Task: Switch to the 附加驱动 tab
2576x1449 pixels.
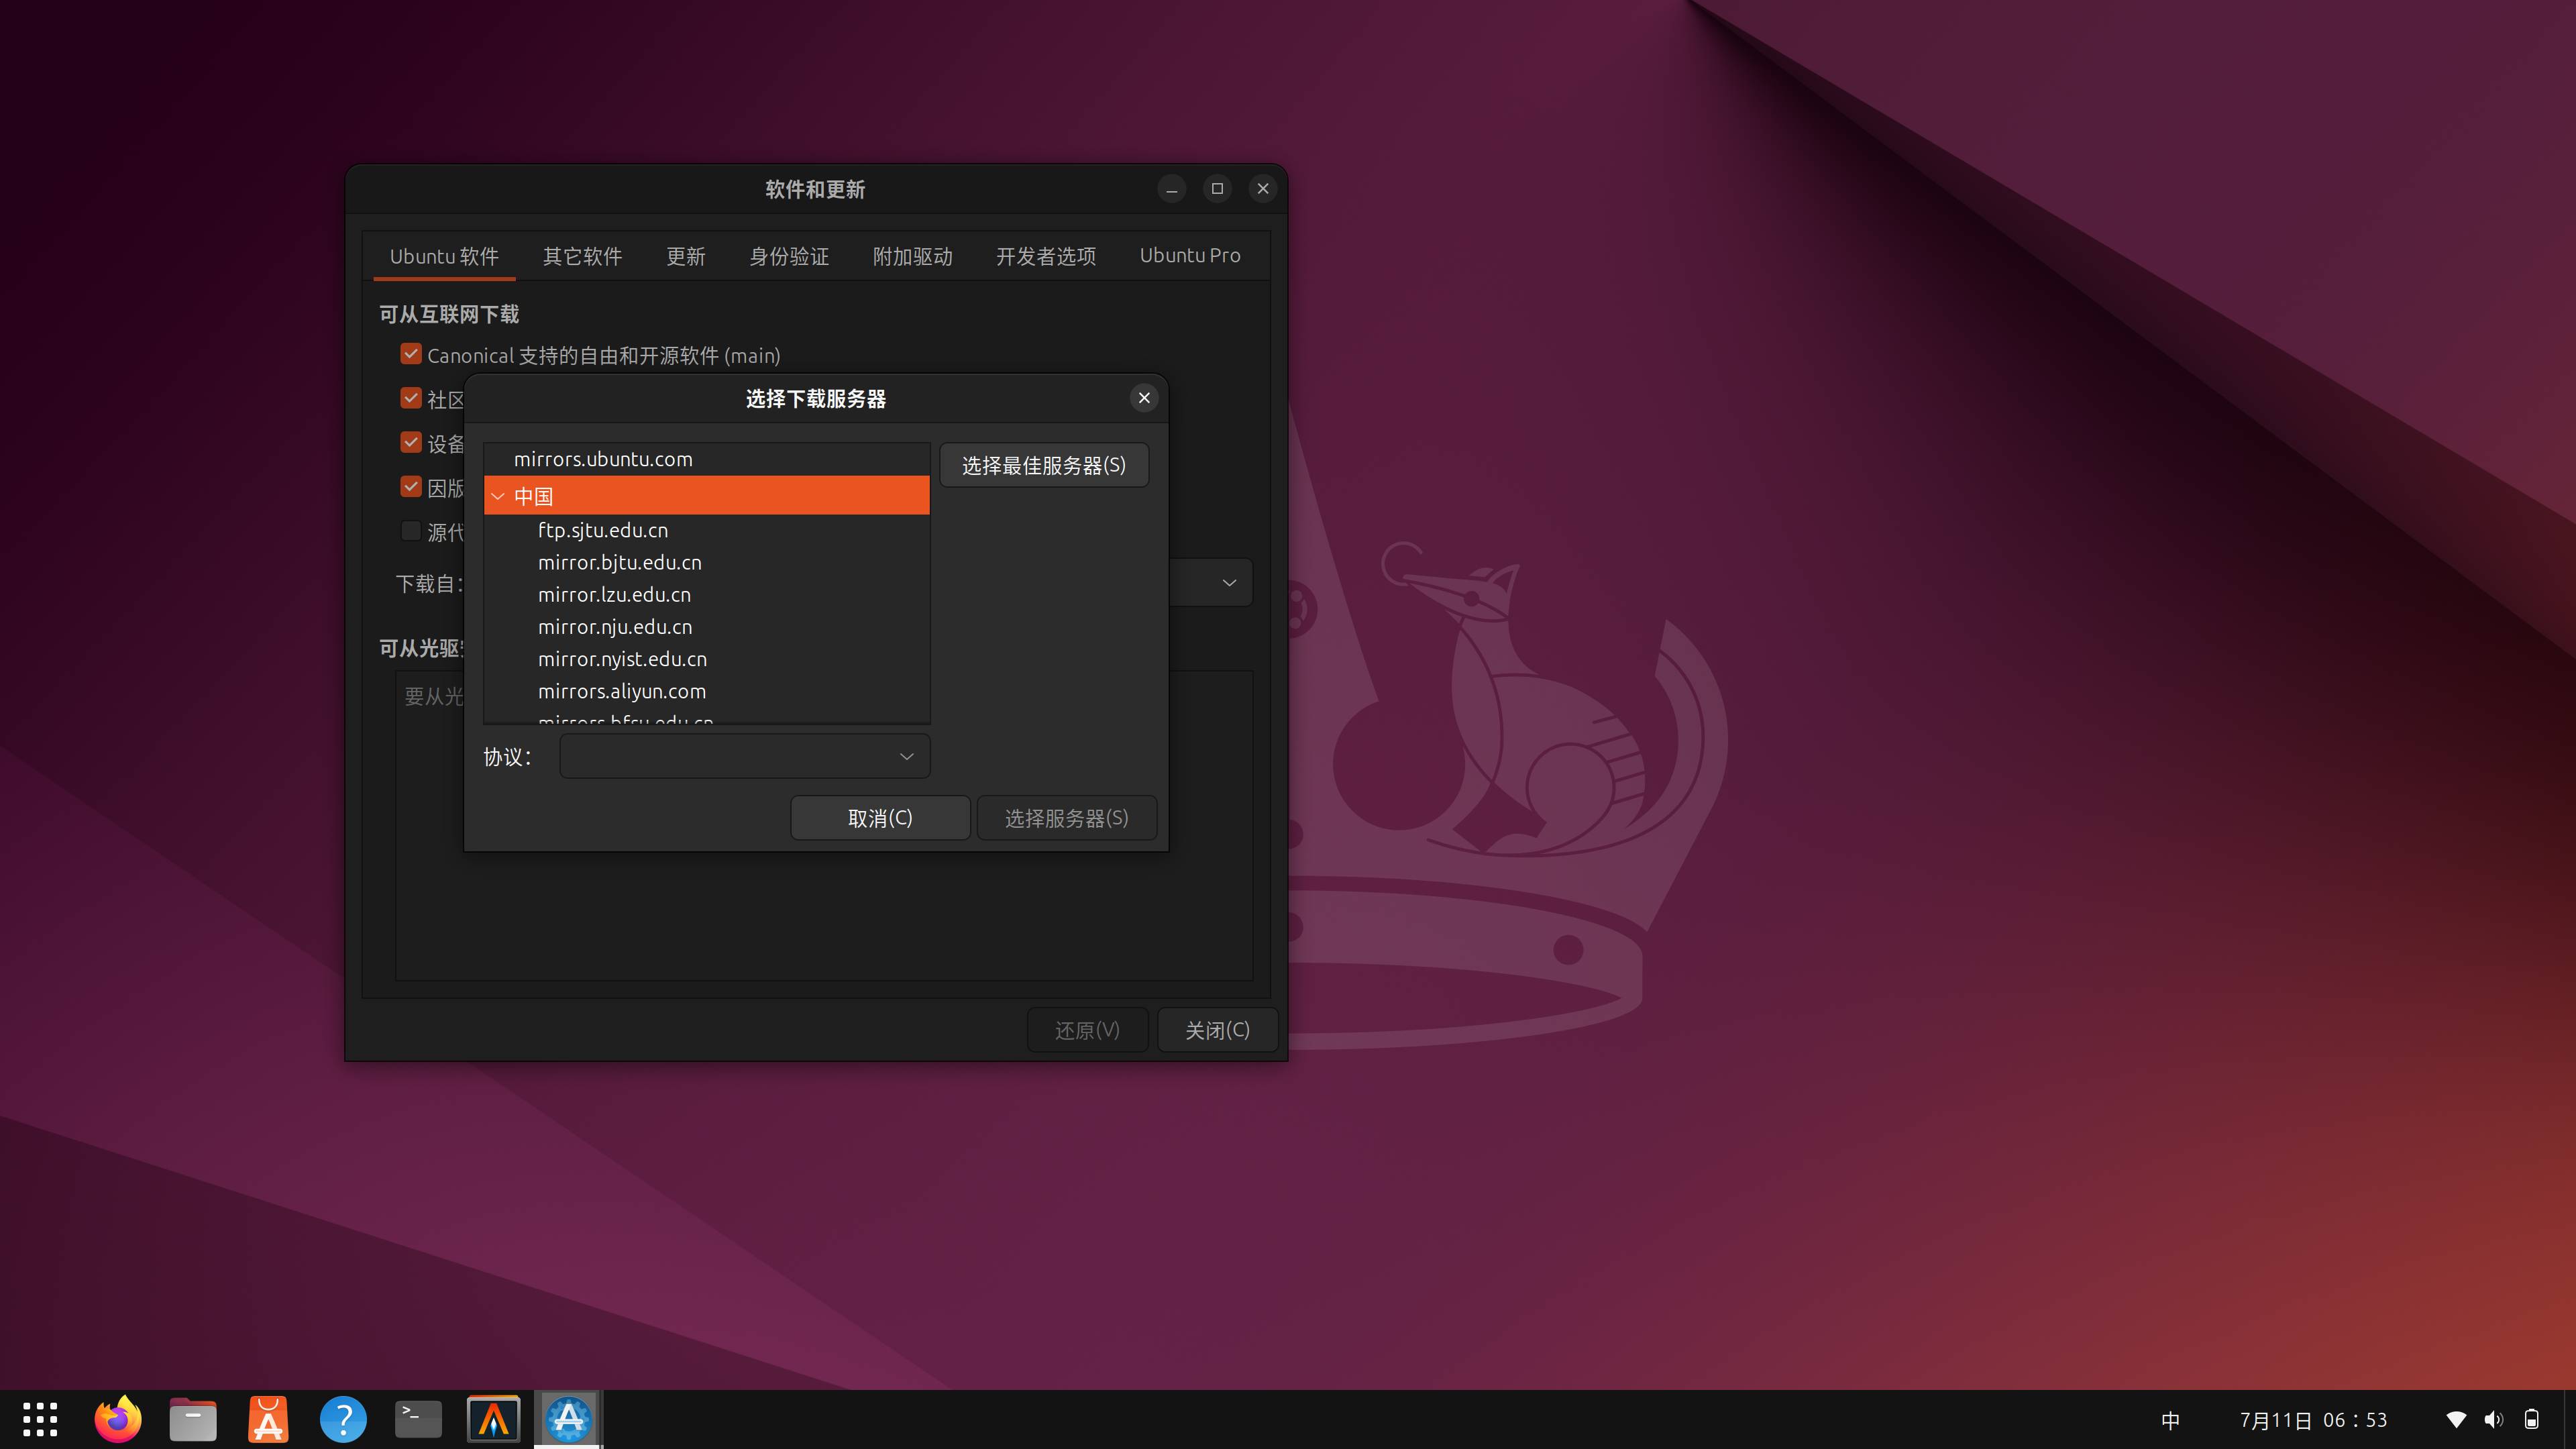Action: [x=912, y=256]
